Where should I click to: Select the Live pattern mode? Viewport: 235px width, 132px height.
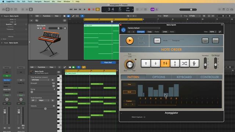point(129,84)
